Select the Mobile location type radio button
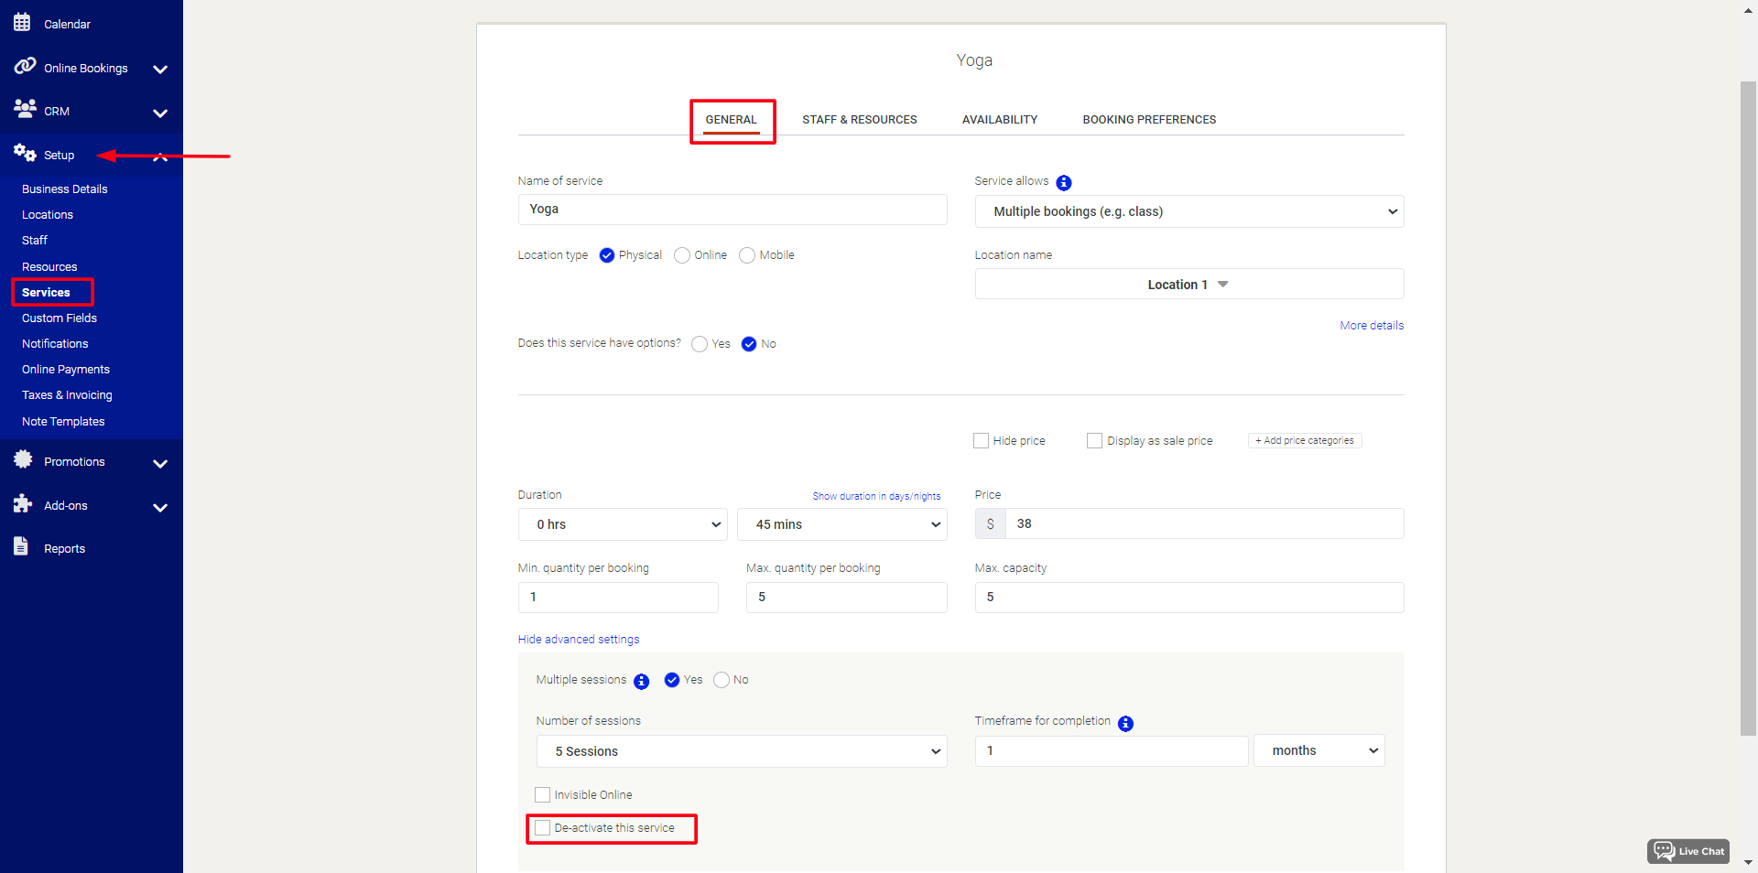 click(747, 255)
